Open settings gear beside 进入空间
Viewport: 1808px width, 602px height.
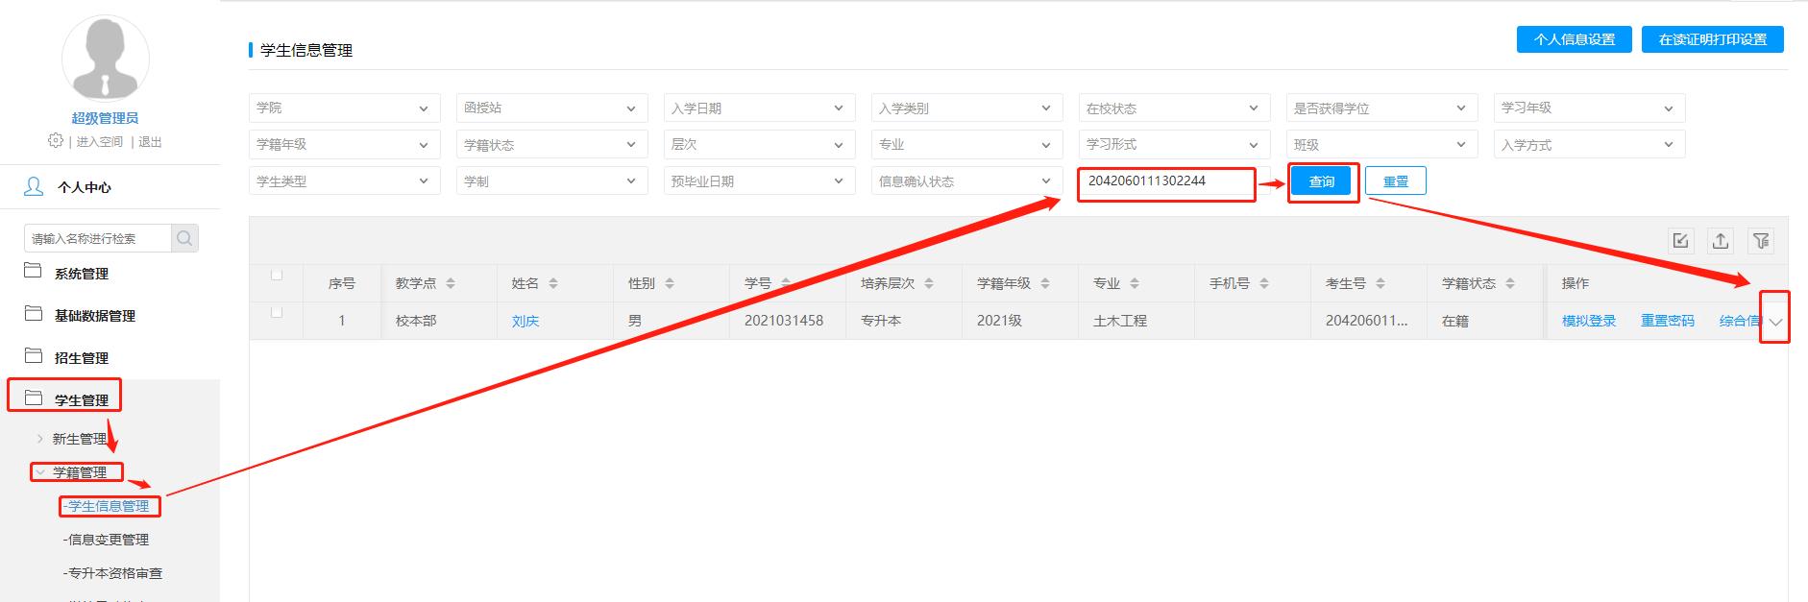55,141
